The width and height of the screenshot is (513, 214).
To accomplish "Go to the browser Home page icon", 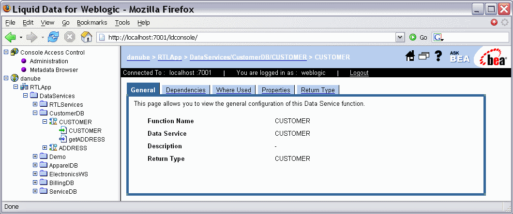I will coord(86,37).
